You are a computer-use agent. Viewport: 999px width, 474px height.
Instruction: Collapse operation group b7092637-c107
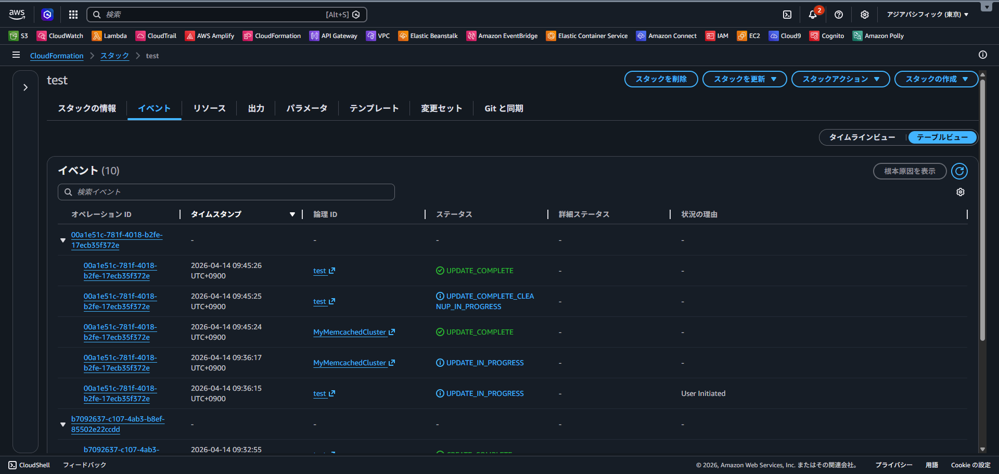[x=63, y=425]
